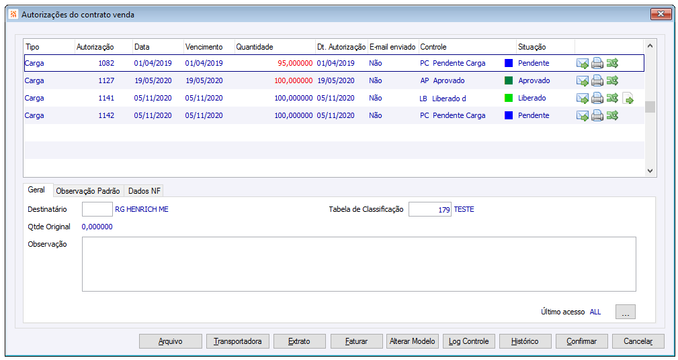Sort by Data column header
The width and height of the screenshot is (678, 360).
[x=159, y=47]
